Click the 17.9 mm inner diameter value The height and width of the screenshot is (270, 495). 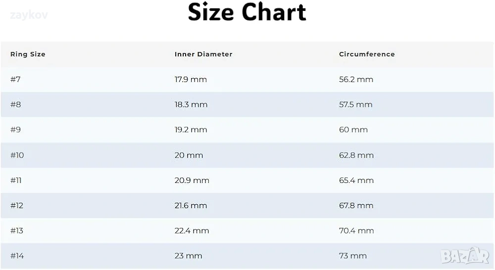click(x=191, y=80)
